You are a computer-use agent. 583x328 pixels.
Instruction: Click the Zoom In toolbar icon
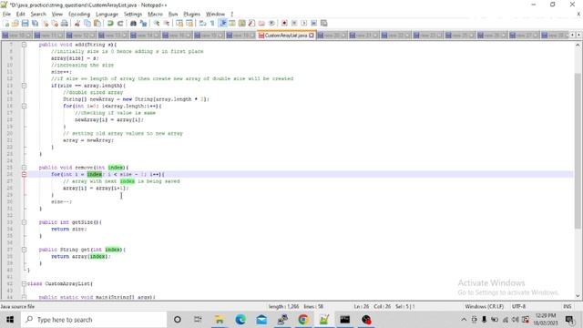[157, 23]
